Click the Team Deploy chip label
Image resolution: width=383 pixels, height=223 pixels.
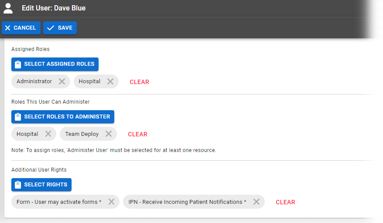pyautogui.click(x=82, y=134)
